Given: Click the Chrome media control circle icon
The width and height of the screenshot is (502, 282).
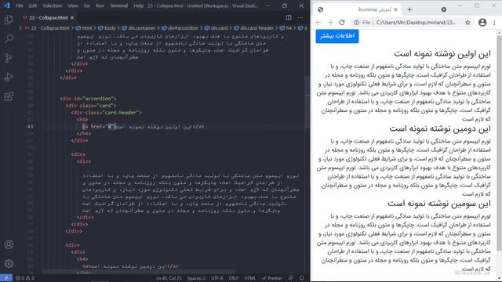Looking at the screenshot, I should pyautogui.click(x=444, y=9).
